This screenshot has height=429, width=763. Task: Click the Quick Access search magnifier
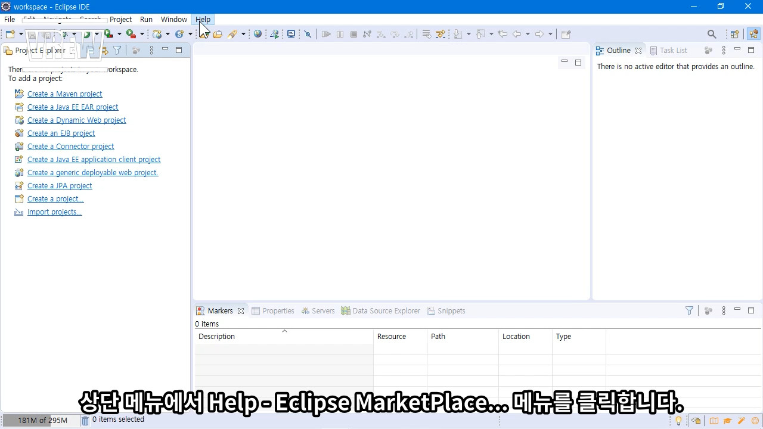[712, 34]
